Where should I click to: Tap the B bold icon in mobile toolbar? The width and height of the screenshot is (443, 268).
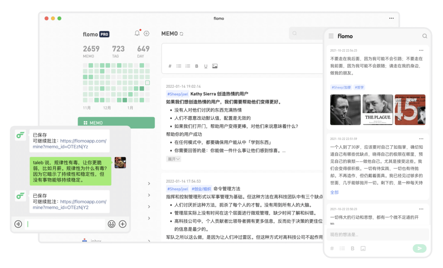pyautogui.click(x=353, y=248)
